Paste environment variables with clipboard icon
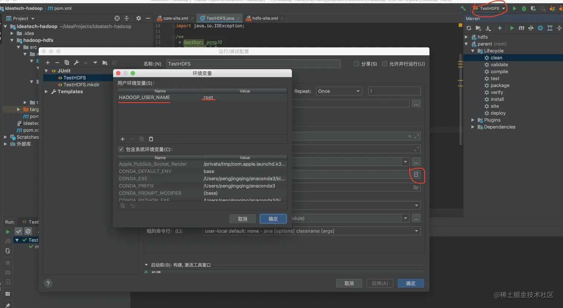The height and width of the screenshot is (308, 563). (151, 139)
